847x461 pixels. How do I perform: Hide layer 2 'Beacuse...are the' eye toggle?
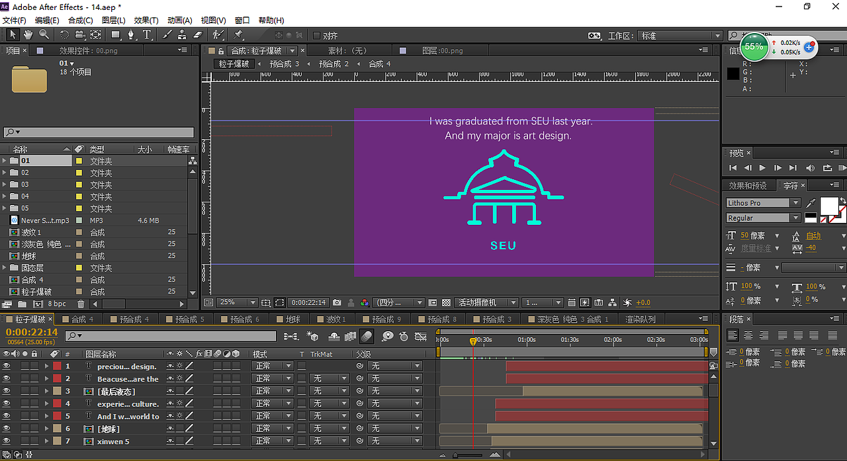point(7,378)
